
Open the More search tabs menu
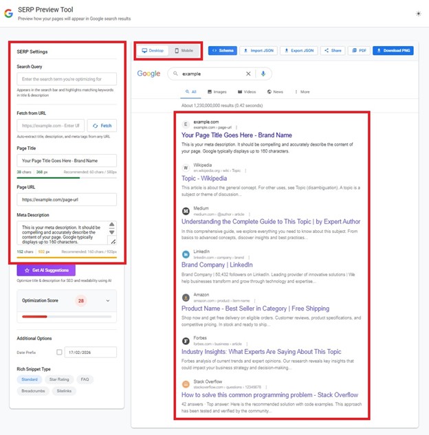click(x=302, y=91)
